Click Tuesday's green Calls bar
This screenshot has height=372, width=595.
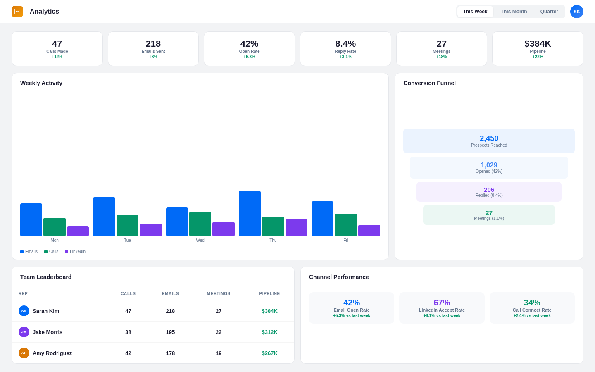pyautogui.click(x=127, y=226)
